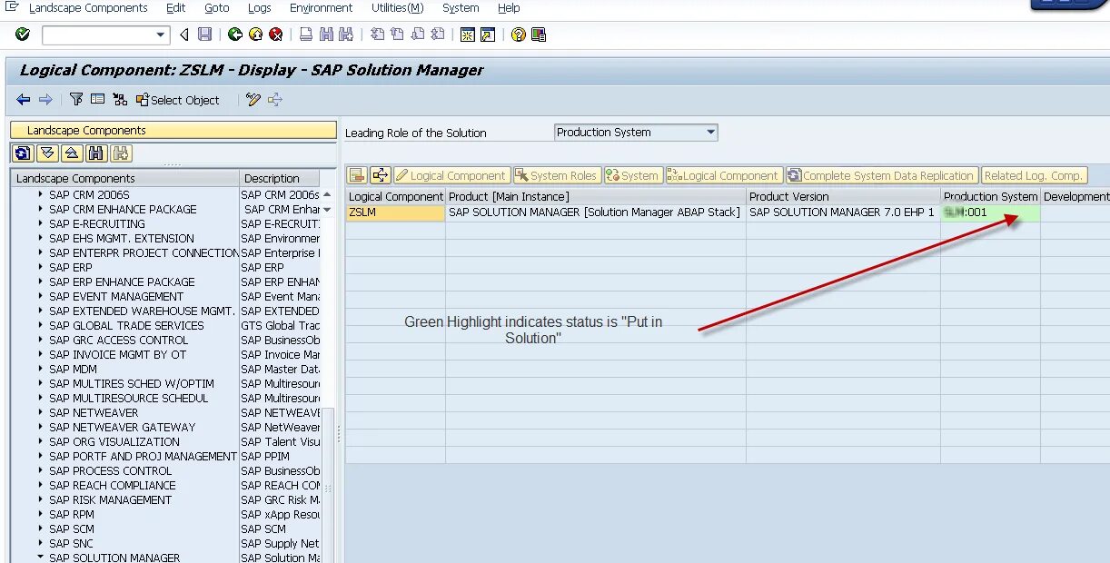Click the green Production System cell ending :001
This screenshot has width=1110, height=563.
[990, 212]
